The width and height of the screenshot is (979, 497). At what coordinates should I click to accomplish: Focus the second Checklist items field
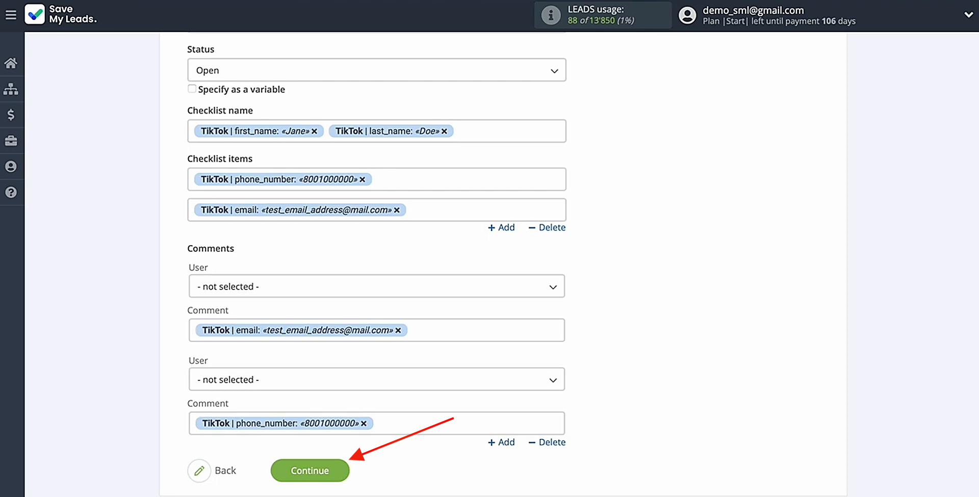377,210
